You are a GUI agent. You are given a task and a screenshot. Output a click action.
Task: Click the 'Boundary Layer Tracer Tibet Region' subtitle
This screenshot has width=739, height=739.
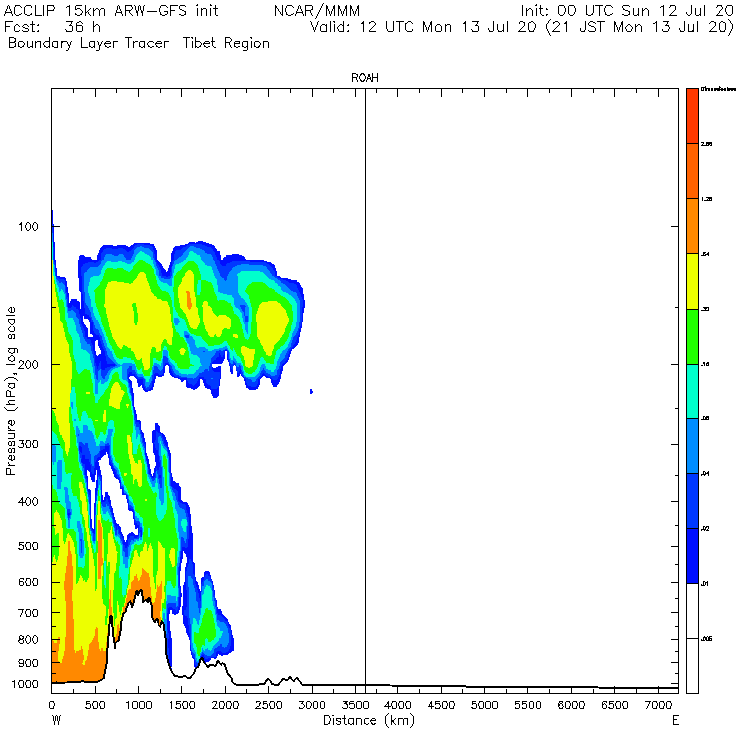click(x=139, y=43)
